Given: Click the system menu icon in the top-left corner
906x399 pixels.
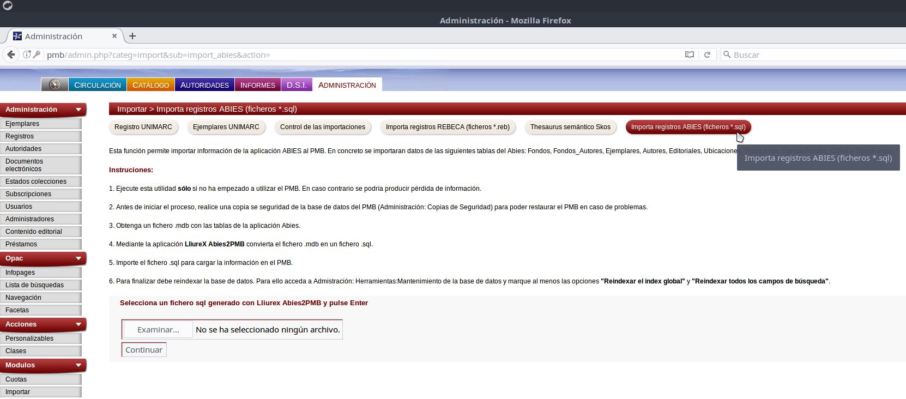Looking at the screenshot, I should pos(8,5).
